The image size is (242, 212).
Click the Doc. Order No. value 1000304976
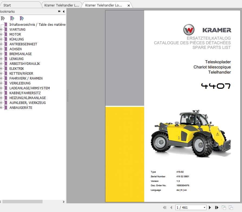tap(183, 185)
